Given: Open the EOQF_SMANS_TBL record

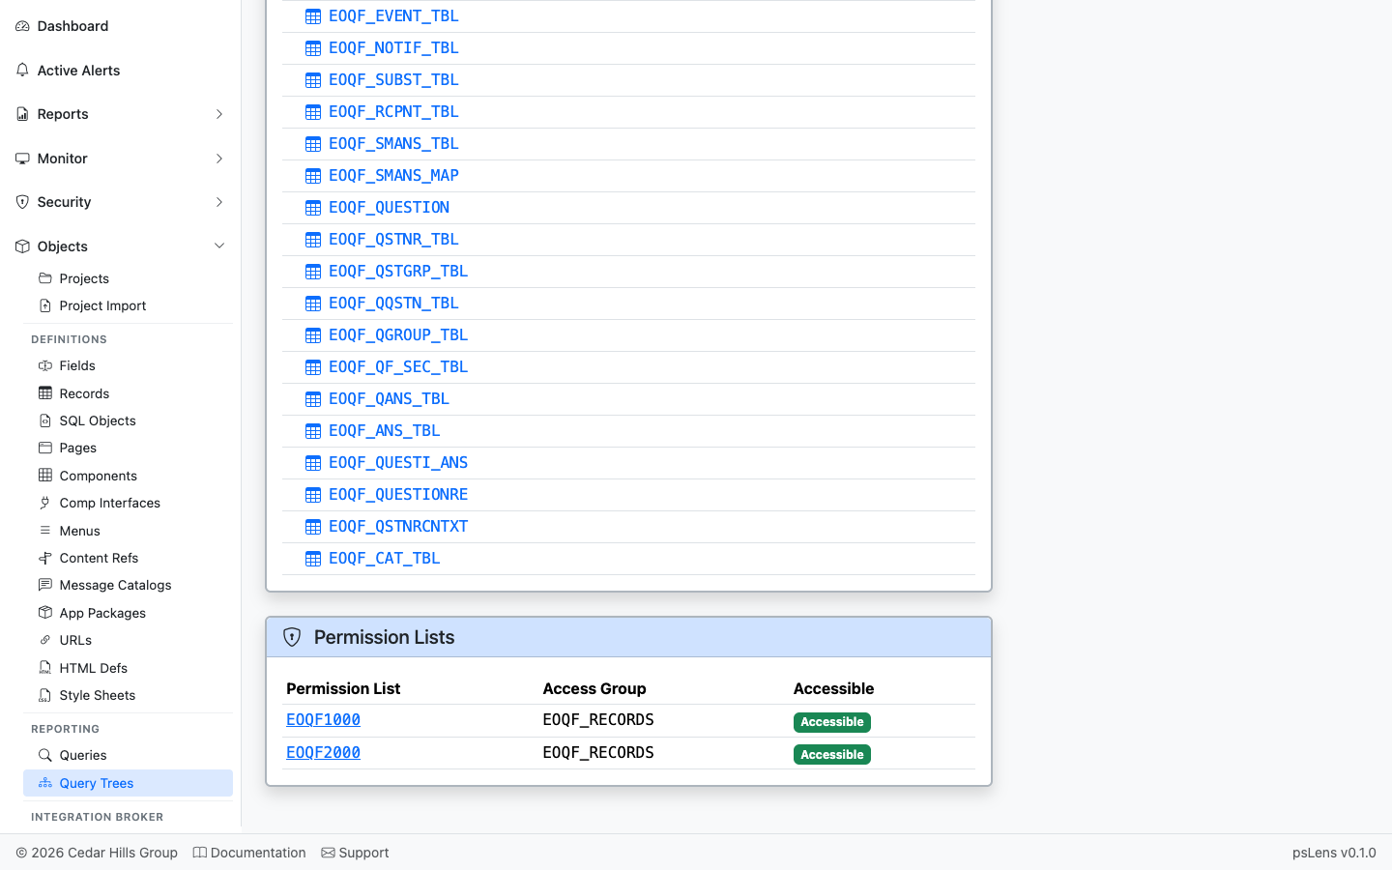Looking at the screenshot, I should [x=393, y=143].
